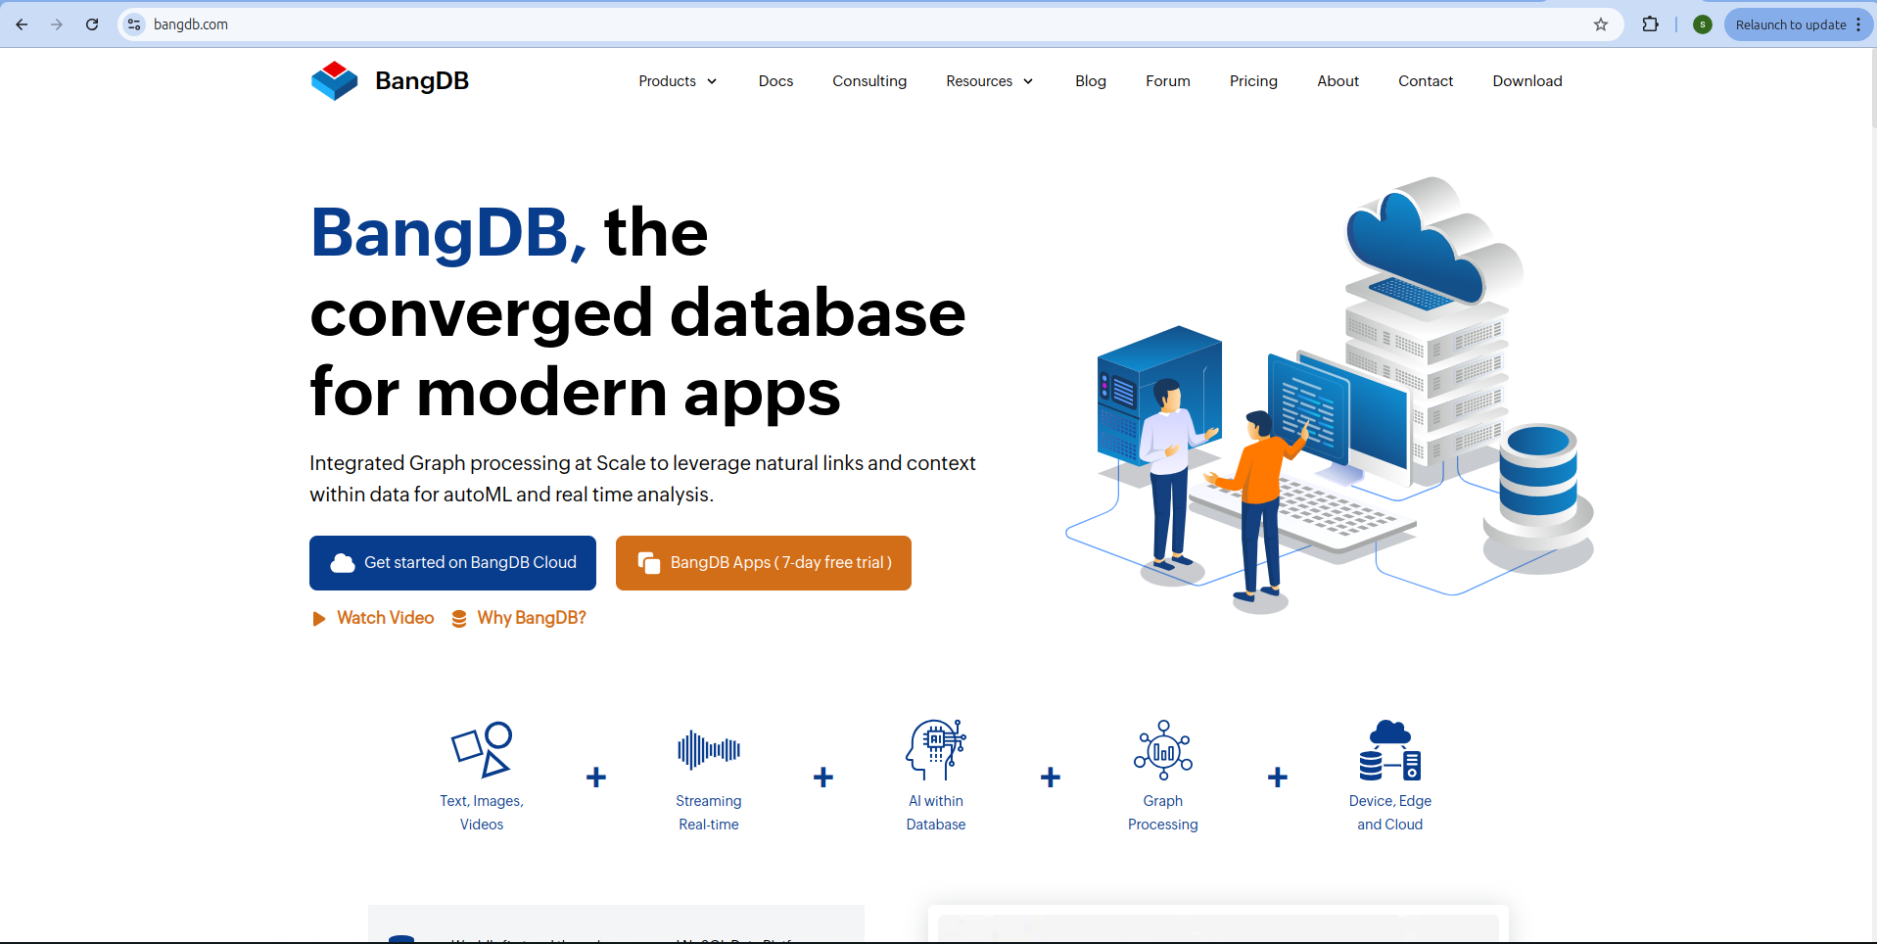Bookmark this page with star icon
This screenshot has width=1877, height=944.
1601,24
